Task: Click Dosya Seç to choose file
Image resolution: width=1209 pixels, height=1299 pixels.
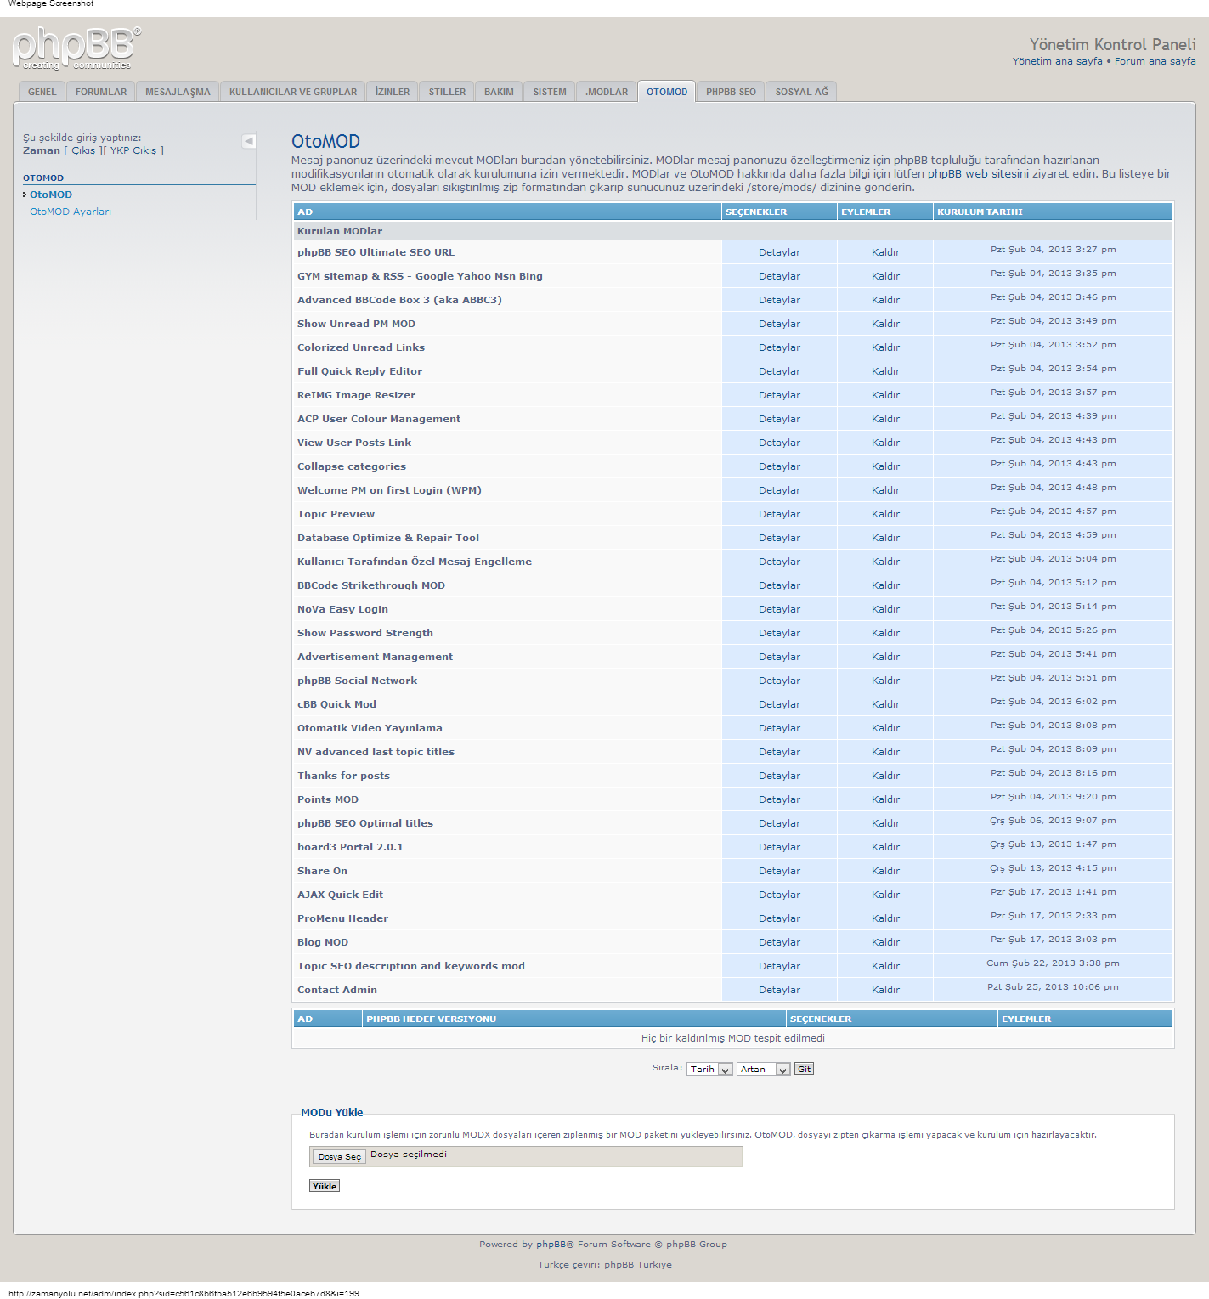Action: pyautogui.click(x=339, y=1156)
